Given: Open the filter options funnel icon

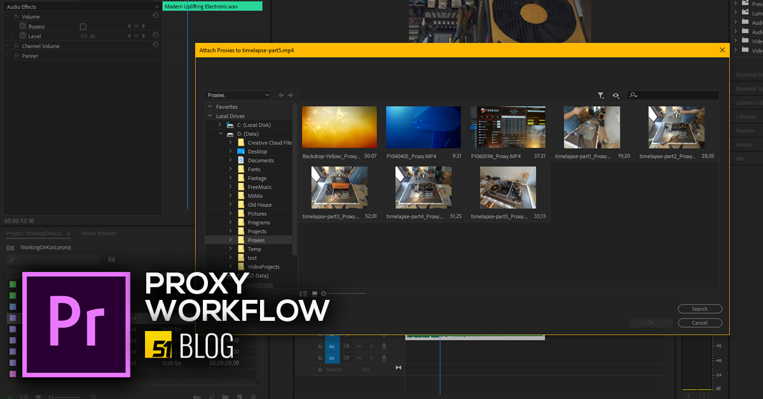Looking at the screenshot, I should click(600, 95).
